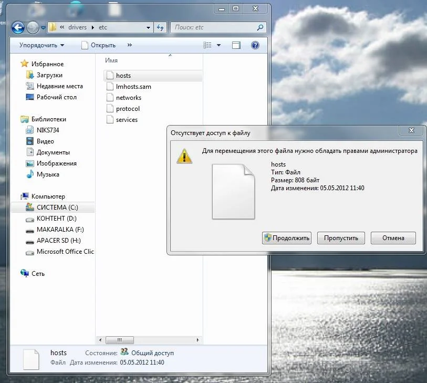Click the Продолжить button

pos(287,238)
